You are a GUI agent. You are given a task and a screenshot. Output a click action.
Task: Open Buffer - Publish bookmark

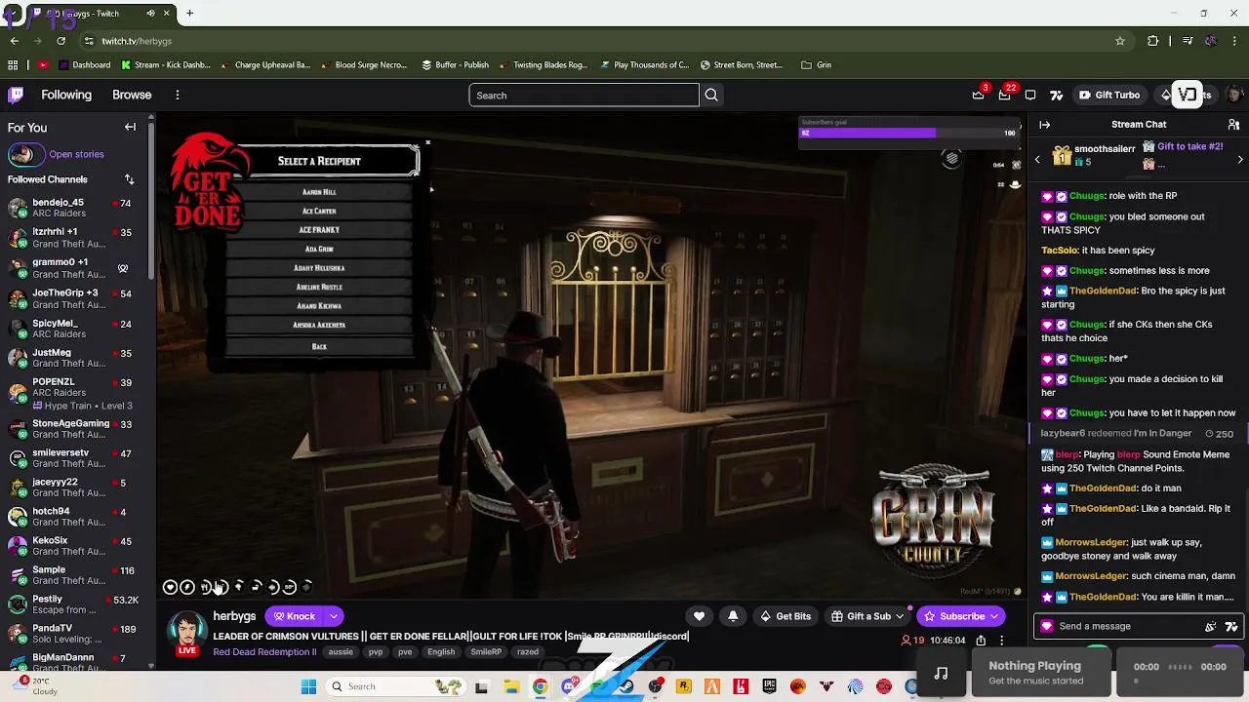pos(455,65)
